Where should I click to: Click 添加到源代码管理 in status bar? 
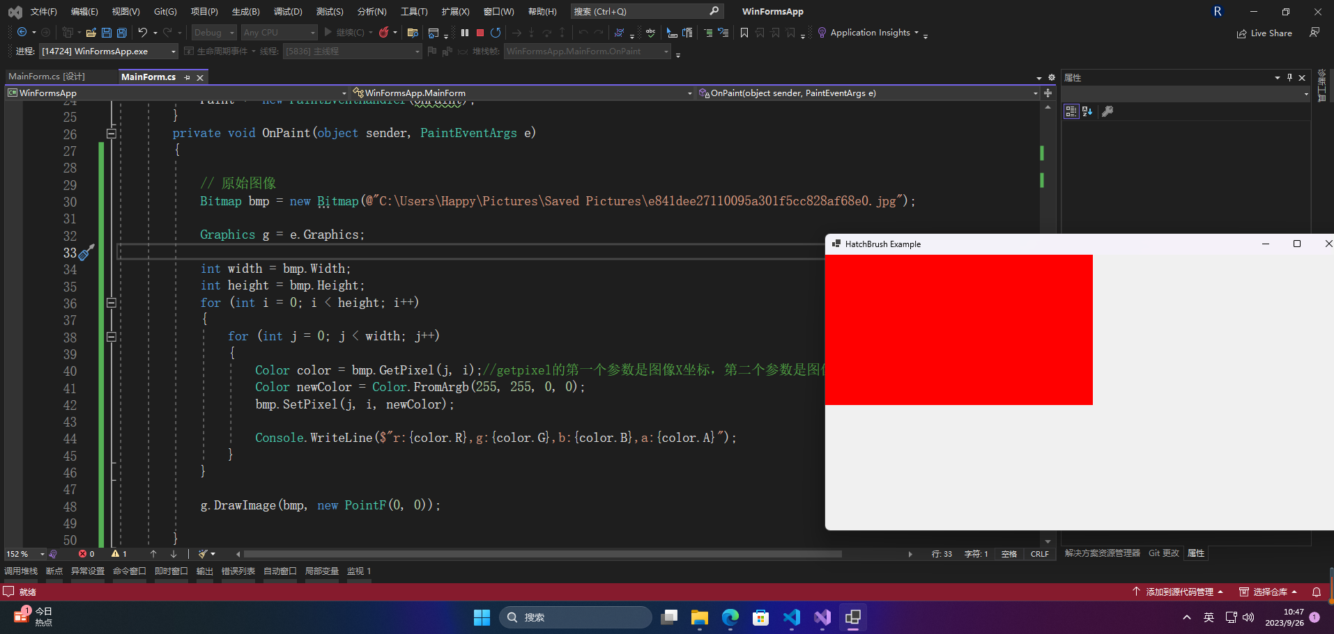coord(1178,592)
